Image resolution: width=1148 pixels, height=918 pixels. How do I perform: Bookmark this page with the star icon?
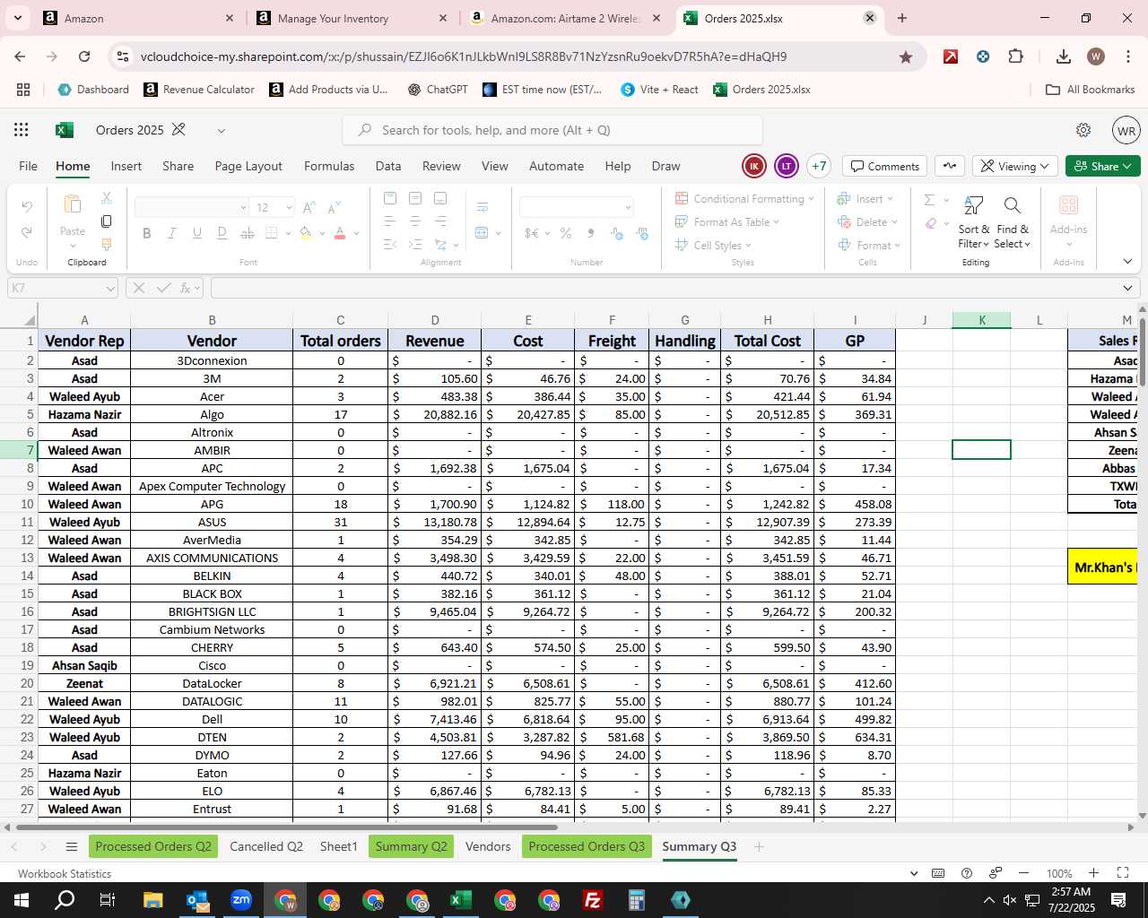(906, 56)
